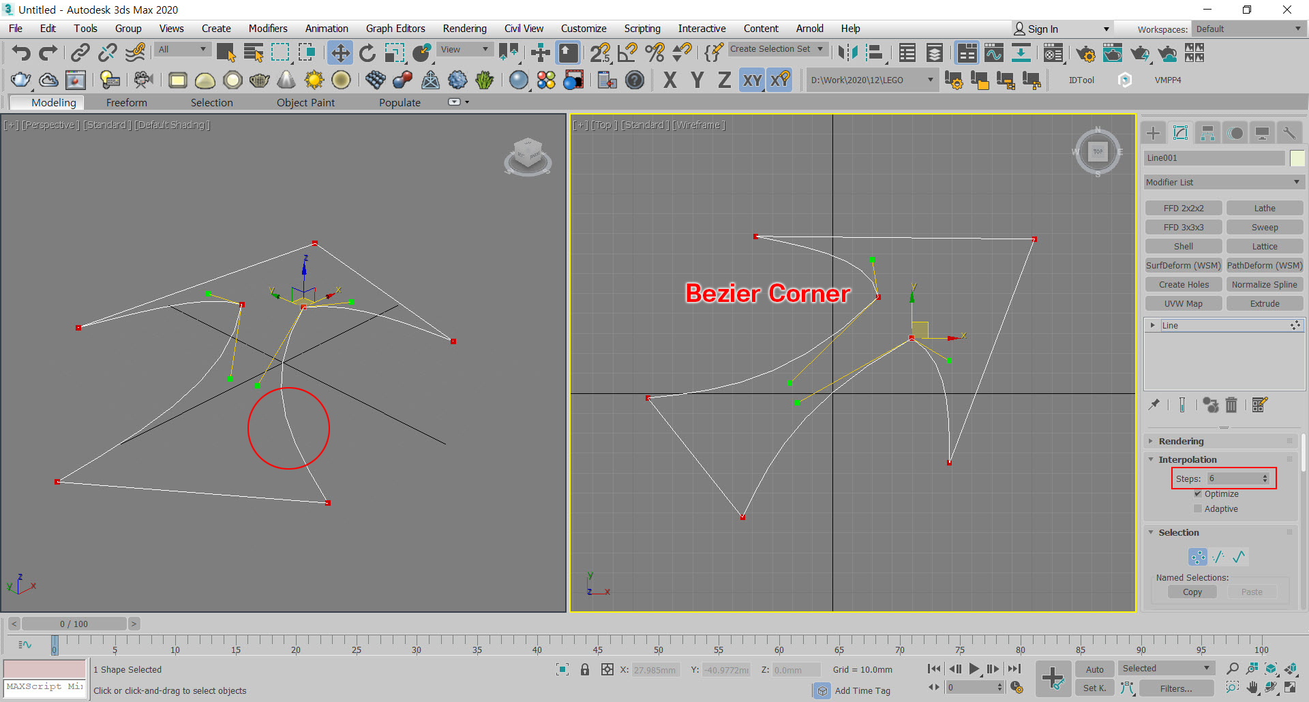Select the Select and Link tool

[80, 53]
